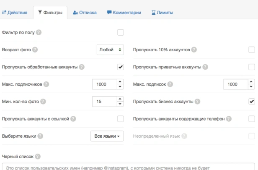Viewport: 258px width, 170px height.
Task: Disable Пропускать бизнес аккаунты checkbox
Action: click(252, 102)
